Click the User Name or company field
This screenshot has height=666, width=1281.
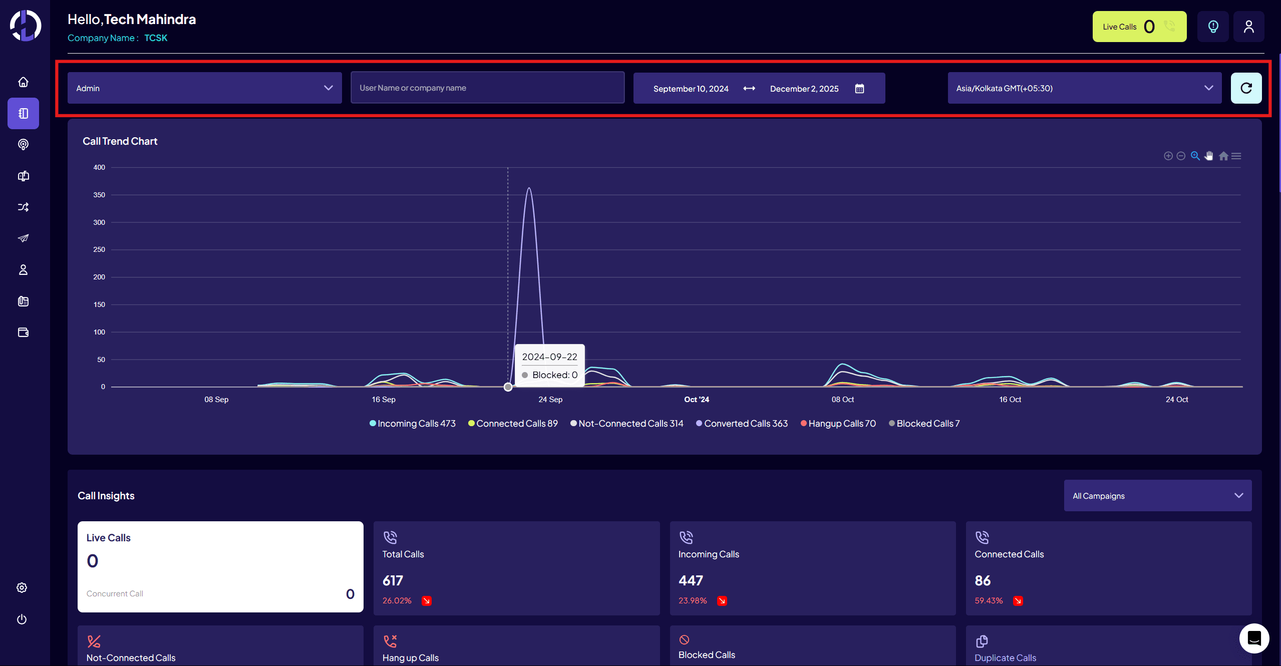pos(487,88)
